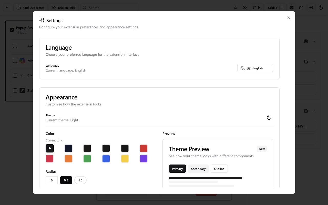328x205 pixels.
Task: Open the A-Z sort order button
Action: (x=257, y=8)
